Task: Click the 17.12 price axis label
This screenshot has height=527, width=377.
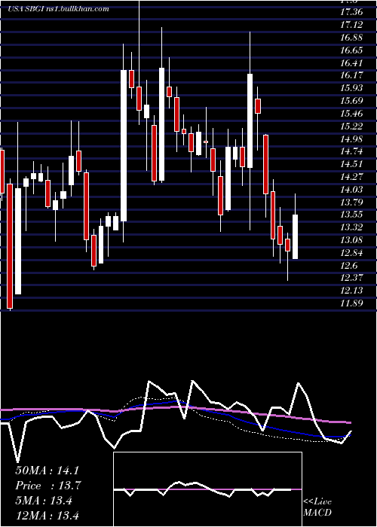Action: click(x=351, y=25)
